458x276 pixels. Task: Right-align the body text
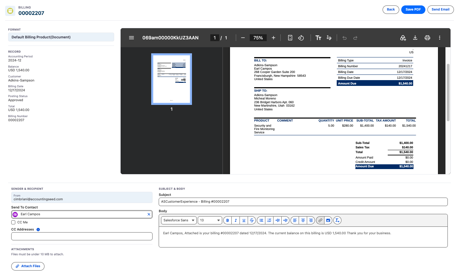coord(311,220)
